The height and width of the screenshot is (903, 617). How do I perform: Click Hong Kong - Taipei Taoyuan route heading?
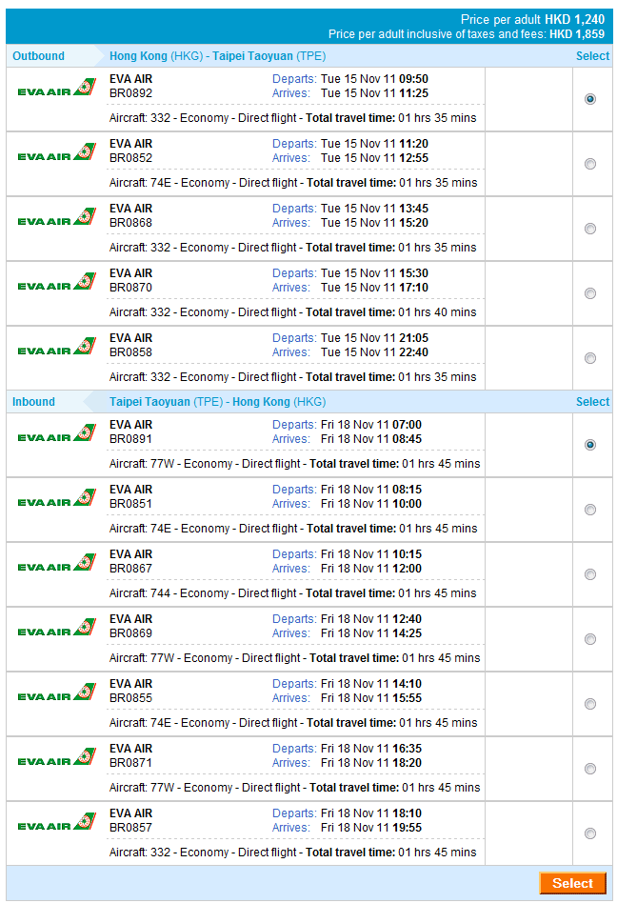(217, 56)
